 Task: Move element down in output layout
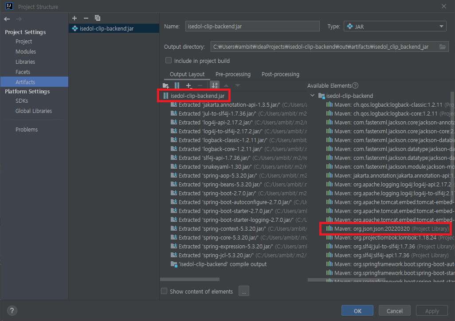click(x=238, y=85)
